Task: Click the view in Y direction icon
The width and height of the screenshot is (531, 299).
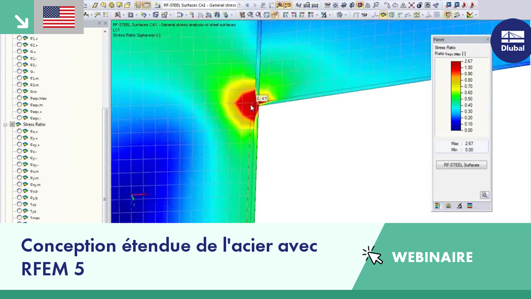Action: [x=294, y=15]
